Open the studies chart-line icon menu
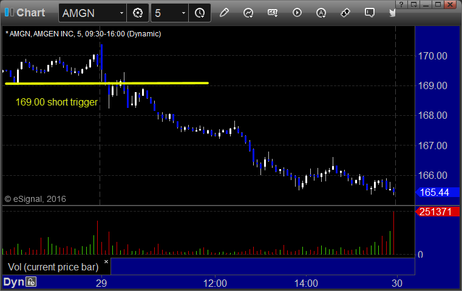 coord(248,13)
